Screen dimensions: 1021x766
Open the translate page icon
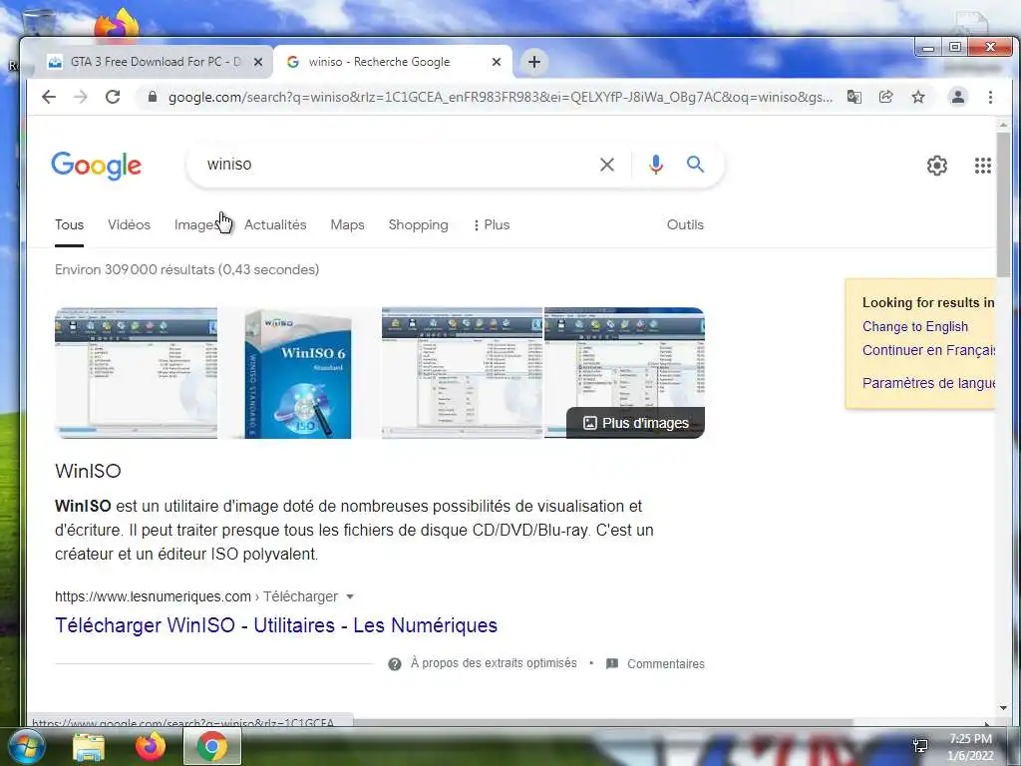[853, 97]
